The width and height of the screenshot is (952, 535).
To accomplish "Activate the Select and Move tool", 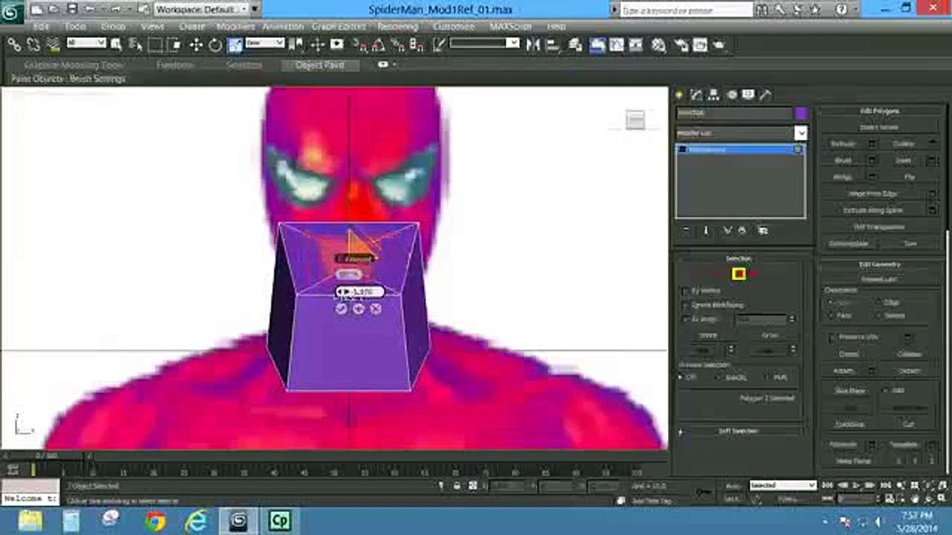I will point(196,45).
